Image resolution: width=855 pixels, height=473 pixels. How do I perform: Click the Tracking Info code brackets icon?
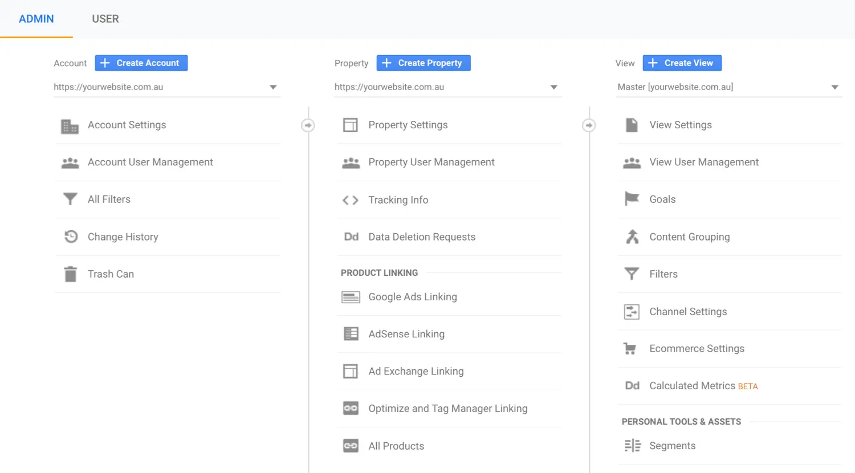pos(351,200)
